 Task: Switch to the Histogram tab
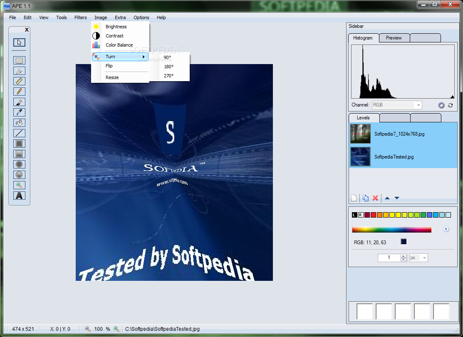[x=363, y=38]
